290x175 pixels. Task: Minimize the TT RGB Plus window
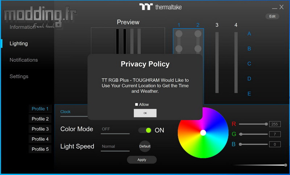click(274, 8)
